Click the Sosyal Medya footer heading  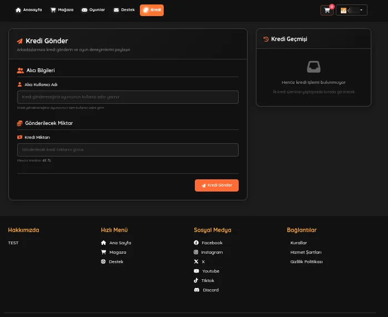pos(213,230)
